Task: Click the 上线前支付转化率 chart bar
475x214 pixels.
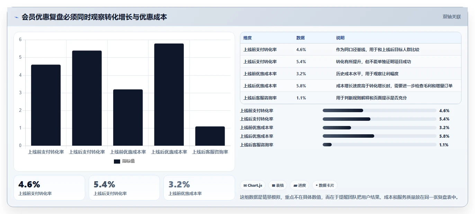Action: 46,105
